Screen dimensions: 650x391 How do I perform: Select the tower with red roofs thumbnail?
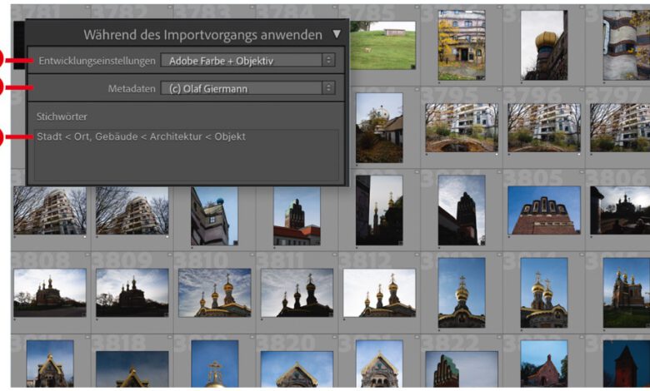[x=296, y=221]
